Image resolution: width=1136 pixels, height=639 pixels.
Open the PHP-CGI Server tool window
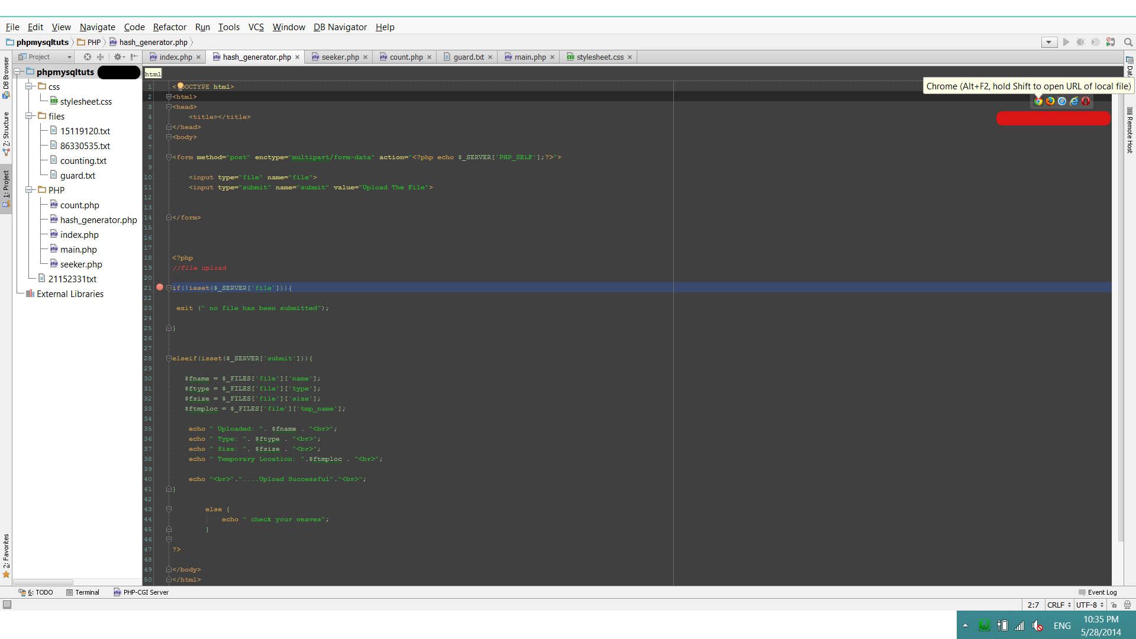tap(141, 592)
